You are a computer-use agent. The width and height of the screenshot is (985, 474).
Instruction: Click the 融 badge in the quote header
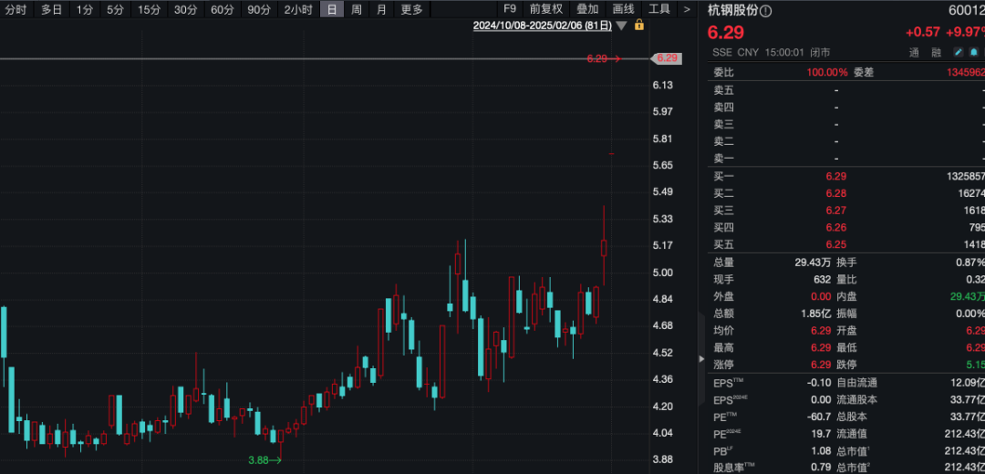pyautogui.click(x=936, y=53)
